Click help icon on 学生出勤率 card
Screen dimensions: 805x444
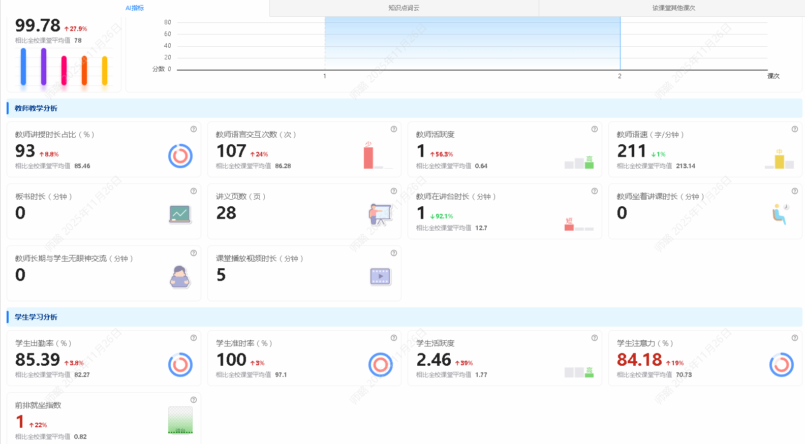click(x=194, y=338)
